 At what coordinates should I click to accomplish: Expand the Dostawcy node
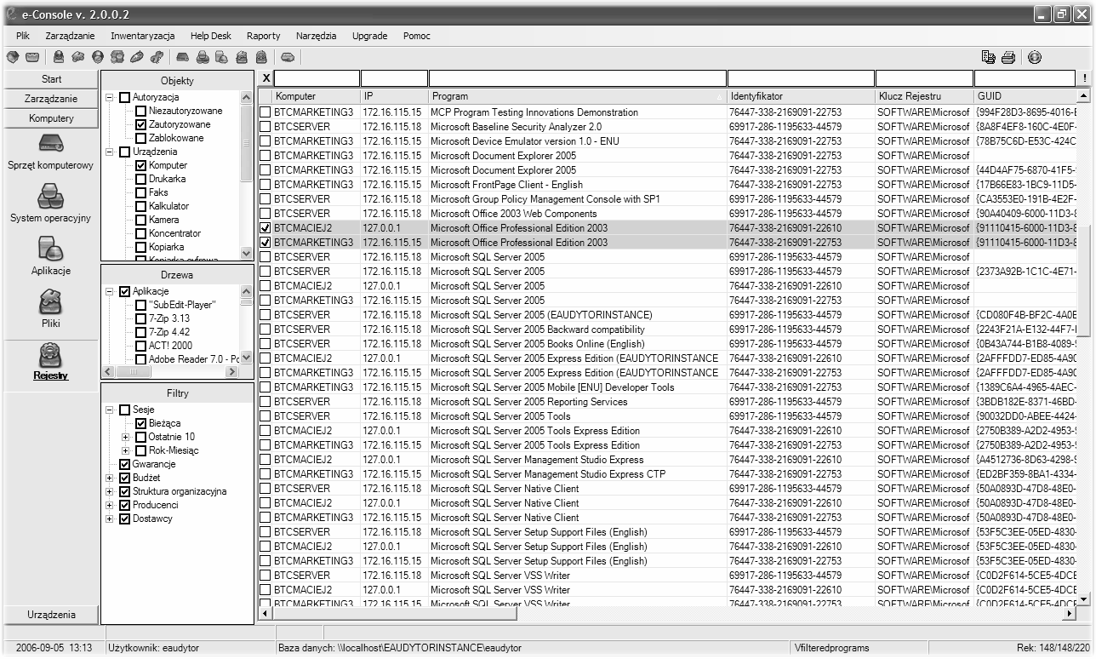[110, 519]
